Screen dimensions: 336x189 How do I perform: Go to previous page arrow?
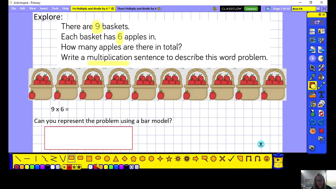pyautogui.click(x=312, y=49)
